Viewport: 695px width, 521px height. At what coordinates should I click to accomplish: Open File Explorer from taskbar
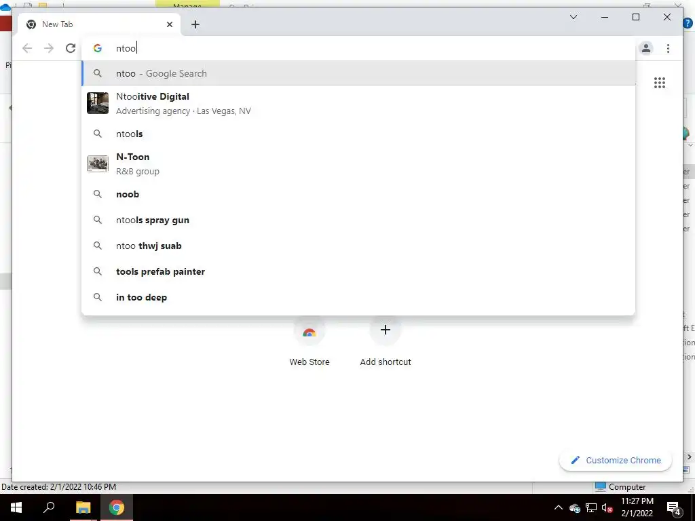tap(83, 507)
